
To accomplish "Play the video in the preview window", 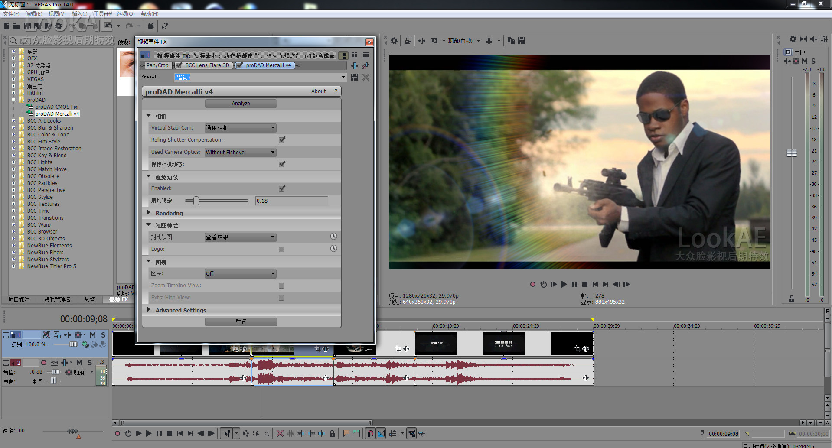I will [x=564, y=284].
